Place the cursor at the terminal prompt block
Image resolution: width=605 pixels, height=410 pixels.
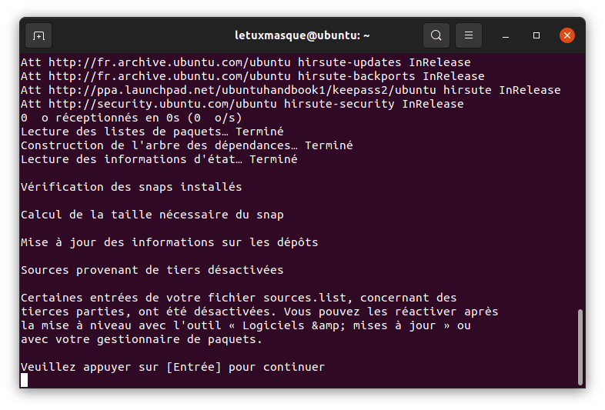[25, 380]
